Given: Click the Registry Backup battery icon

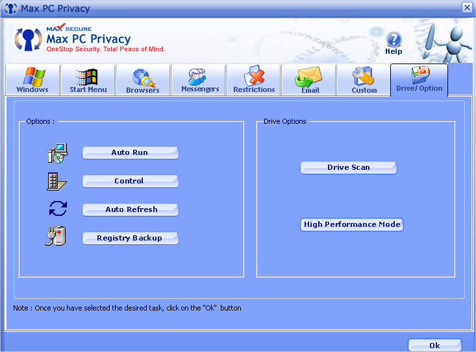Looking at the screenshot, I should point(56,236).
